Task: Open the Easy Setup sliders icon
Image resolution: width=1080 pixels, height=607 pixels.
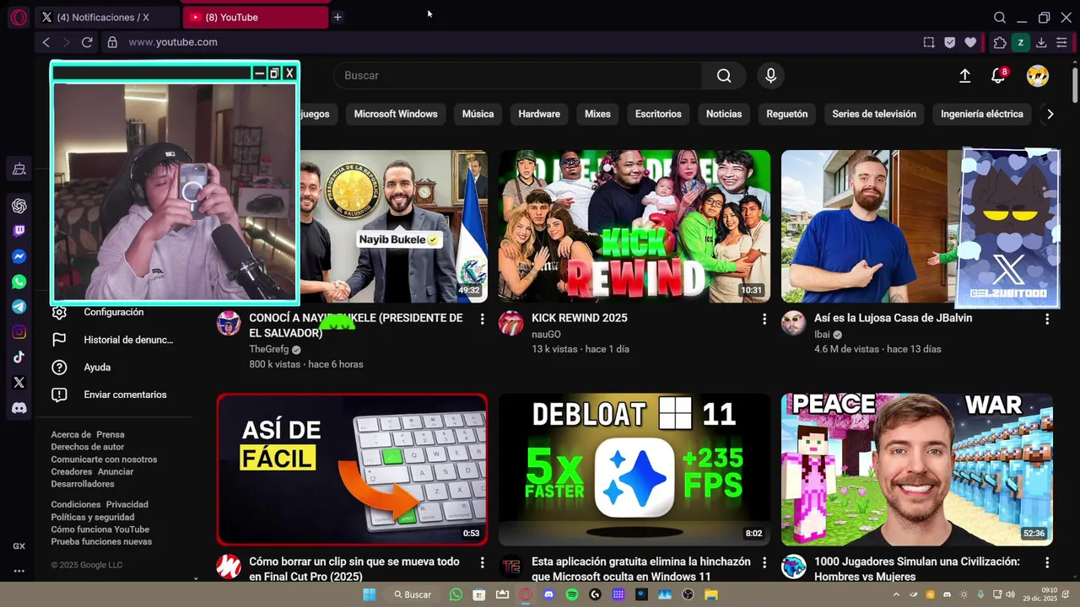Action: tap(1061, 42)
